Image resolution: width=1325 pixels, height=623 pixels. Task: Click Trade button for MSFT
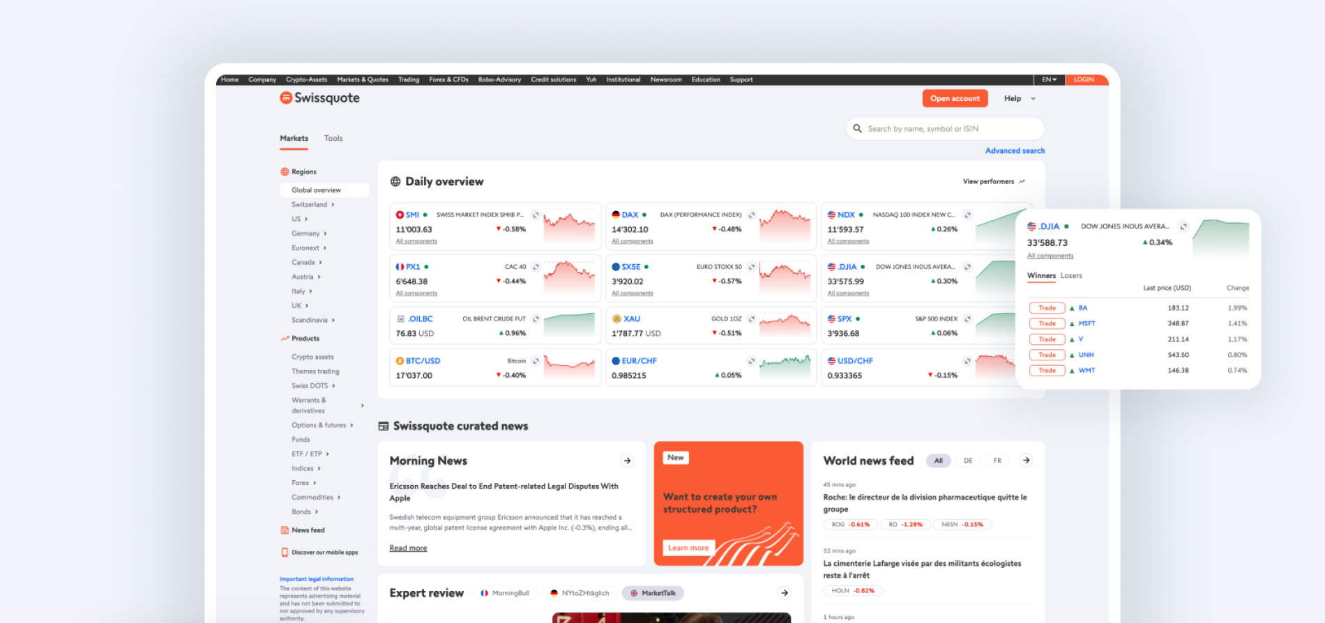click(1047, 323)
